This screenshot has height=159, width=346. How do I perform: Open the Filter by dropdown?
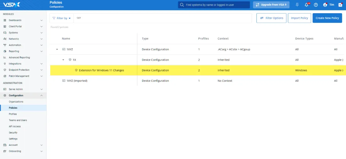(x=62, y=18)
